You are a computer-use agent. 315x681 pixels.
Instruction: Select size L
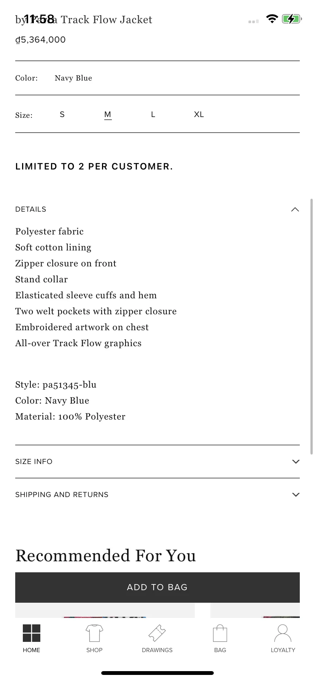(153, 114)
